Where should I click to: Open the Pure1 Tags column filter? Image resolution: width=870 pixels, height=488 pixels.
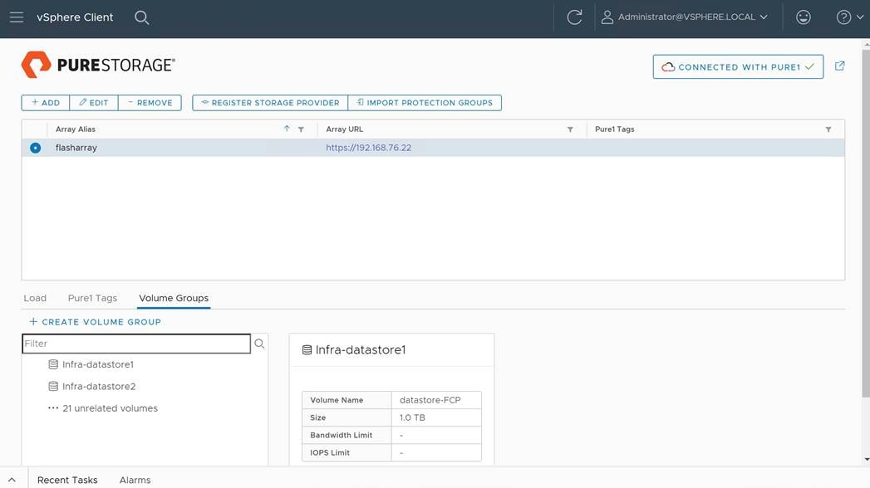pos(828,129)
